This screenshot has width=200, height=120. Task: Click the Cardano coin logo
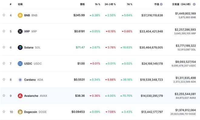pos(20,80)
